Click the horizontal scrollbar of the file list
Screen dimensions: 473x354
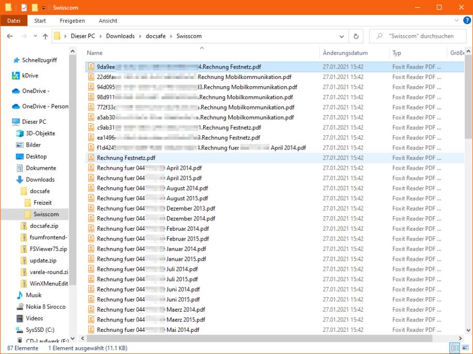coord(258,338)
